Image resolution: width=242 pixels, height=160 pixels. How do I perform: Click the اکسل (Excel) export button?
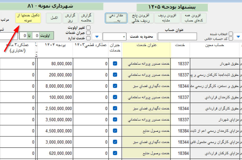[54, 18]
